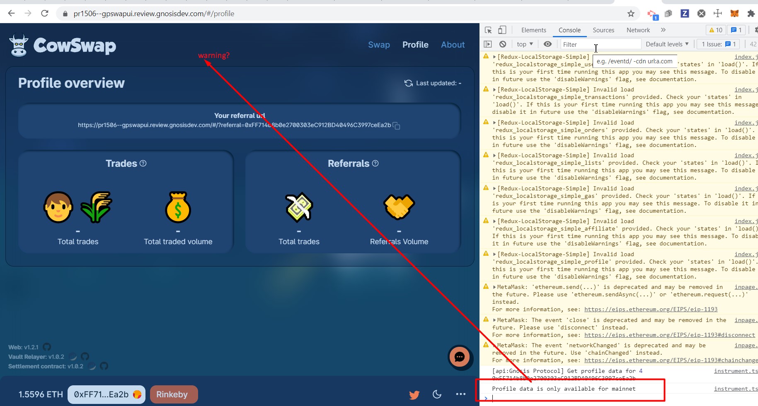The height and width of the screenshot is (406, 758).
Task: Open instrument.ts source link for mainnet message
Action: pyautogui.click(x=736, y=389)
